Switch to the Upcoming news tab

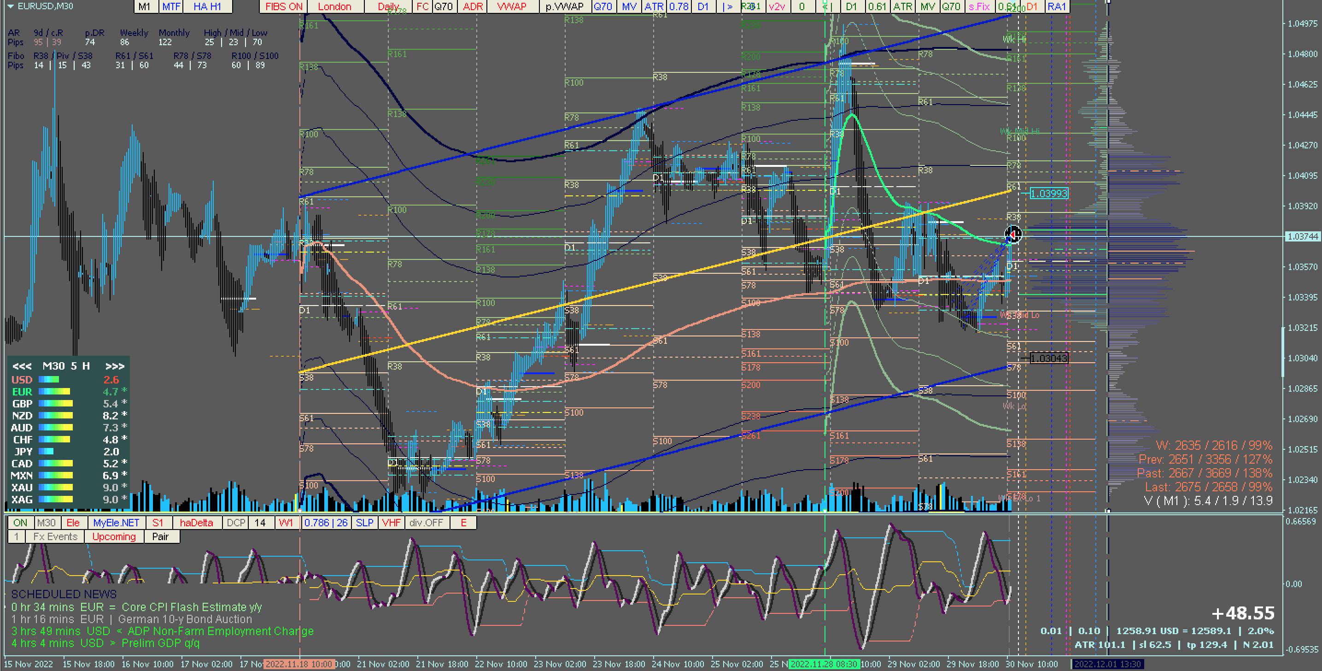pos(114,536)
